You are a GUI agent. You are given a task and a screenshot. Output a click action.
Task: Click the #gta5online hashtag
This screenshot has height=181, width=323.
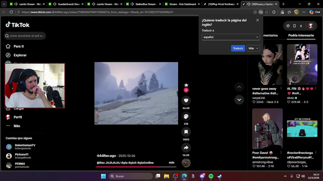[x=145, y=163]
